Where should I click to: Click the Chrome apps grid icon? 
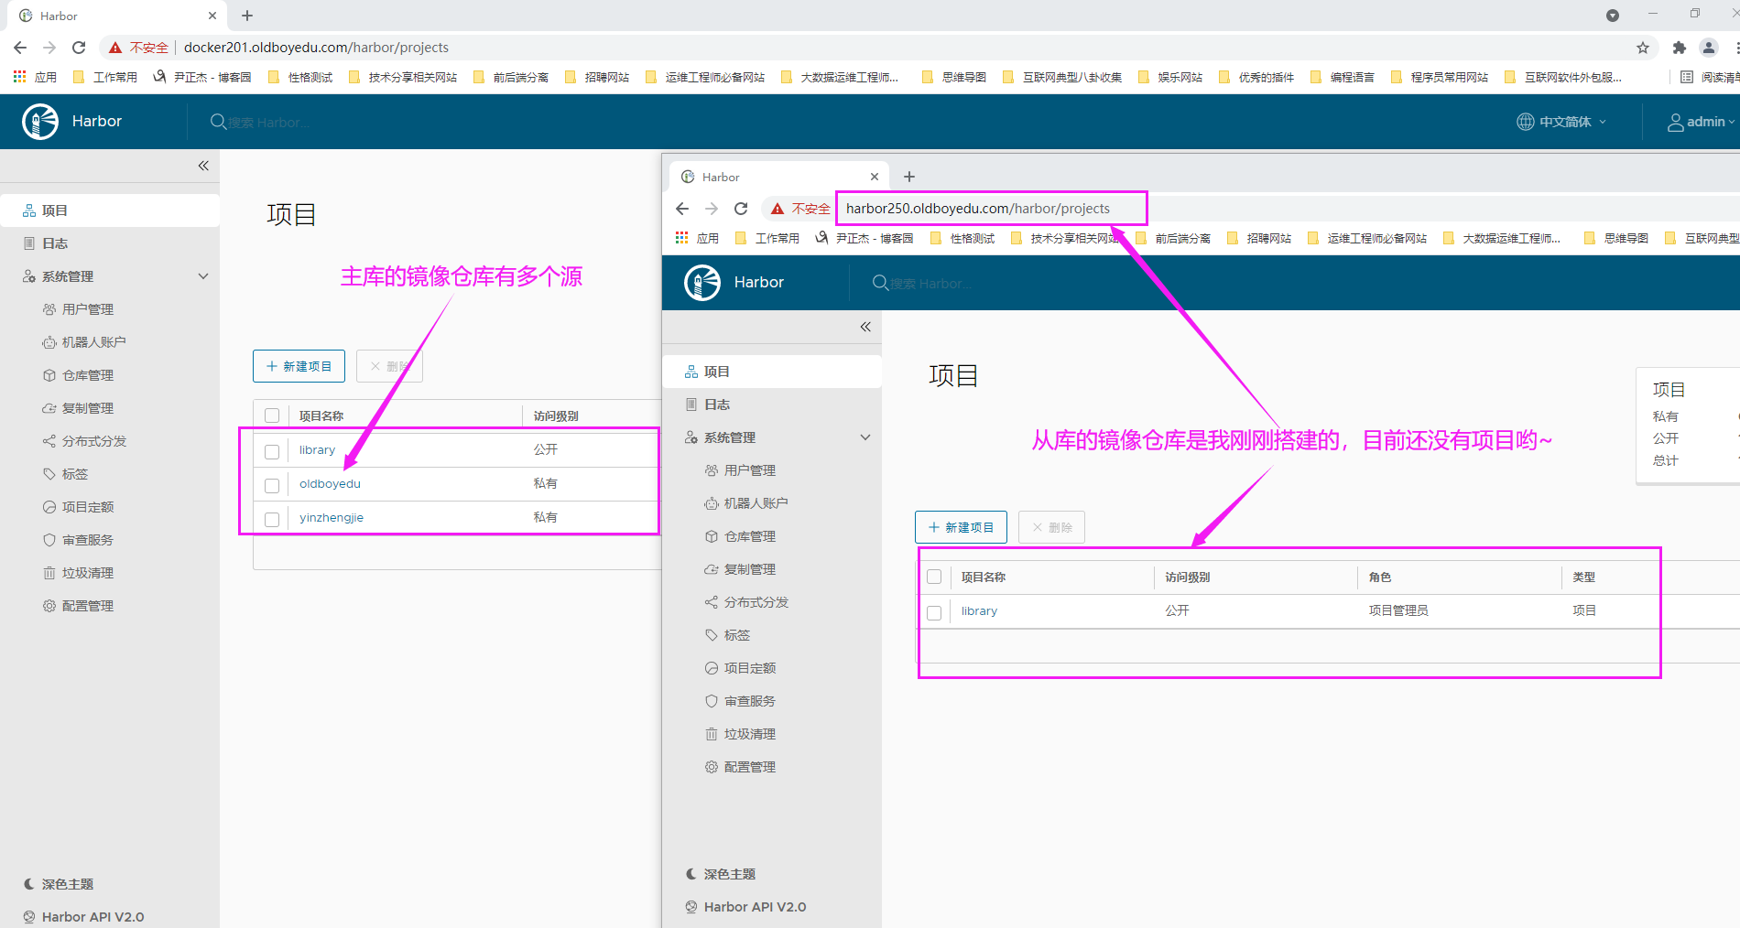click(x=19, y=77)
